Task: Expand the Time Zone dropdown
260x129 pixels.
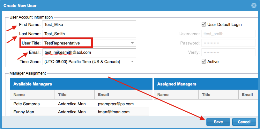Action: [x=132, y=61]
